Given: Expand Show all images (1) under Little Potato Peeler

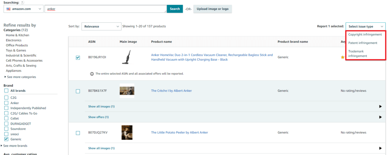Looking at the screenshot, I should pyautogui.click(x=101, y=148).
